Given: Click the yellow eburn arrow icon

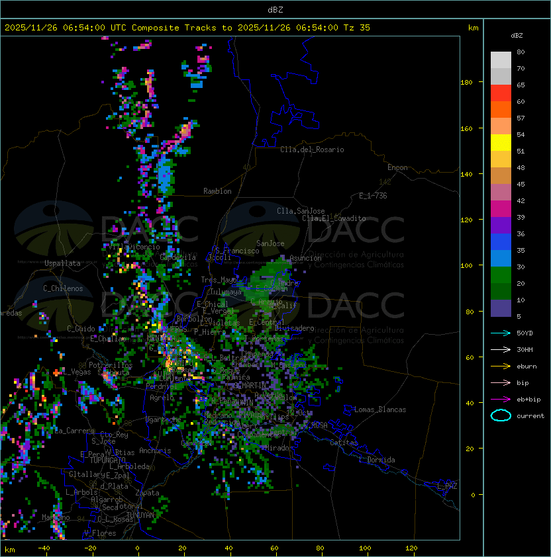Looking at the screenshot, I should [501, 366].
